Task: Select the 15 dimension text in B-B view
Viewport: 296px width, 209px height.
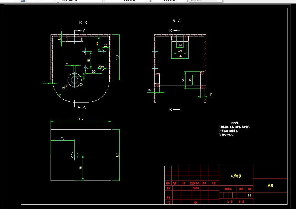Action: 59,39
